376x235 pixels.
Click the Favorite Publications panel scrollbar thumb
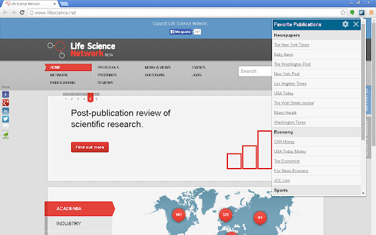[363, 82]
